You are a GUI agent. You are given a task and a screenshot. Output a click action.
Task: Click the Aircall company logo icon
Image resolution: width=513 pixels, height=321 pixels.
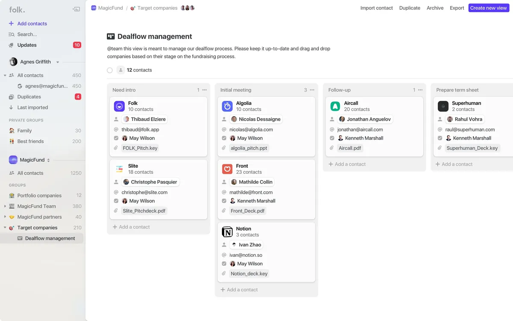click(x=335, y=106)
